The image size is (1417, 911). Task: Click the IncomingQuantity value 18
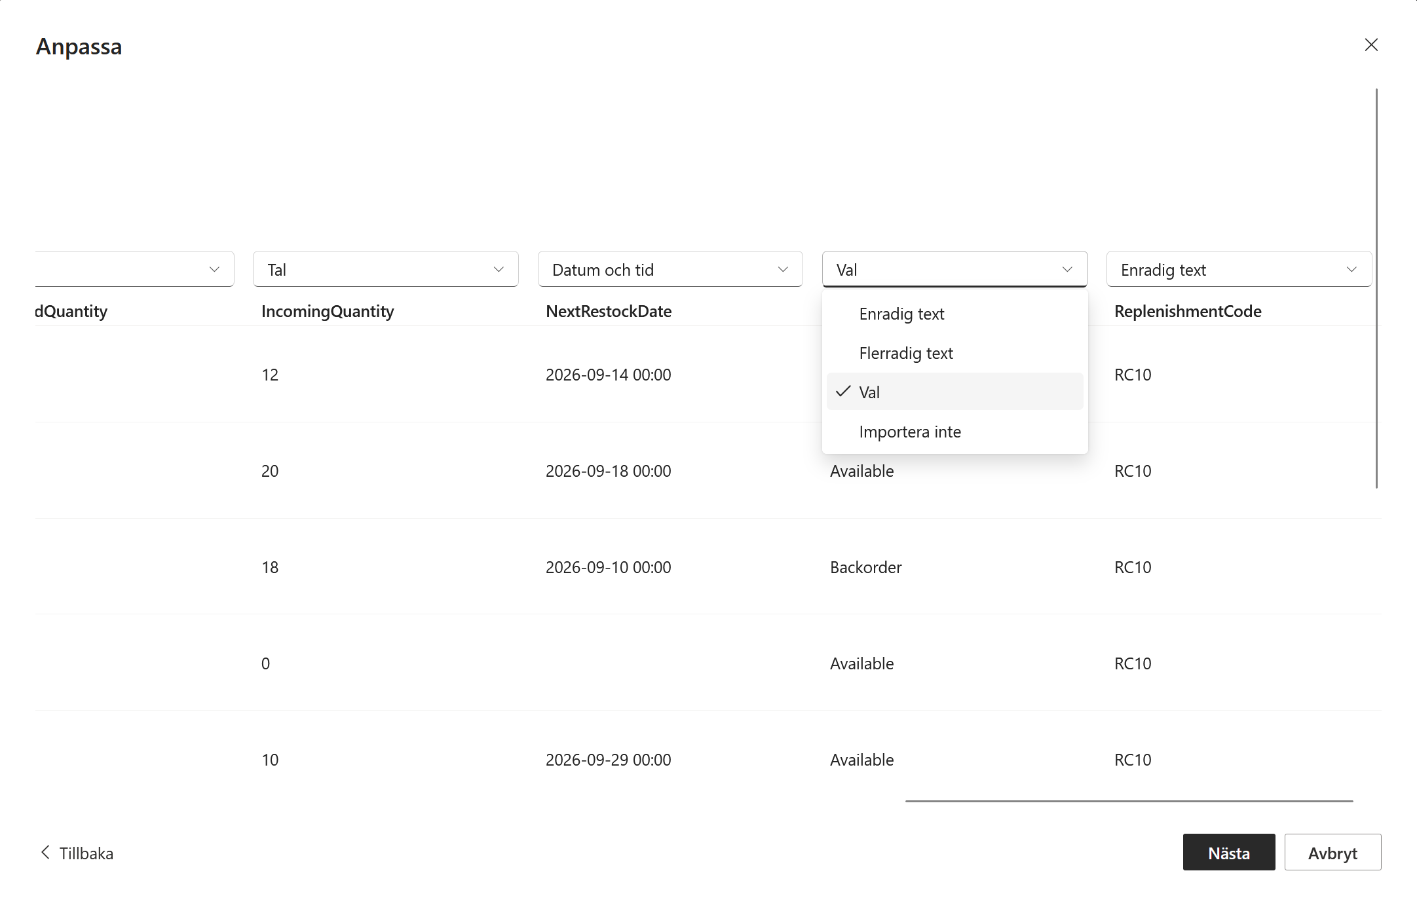click(270, 567)
